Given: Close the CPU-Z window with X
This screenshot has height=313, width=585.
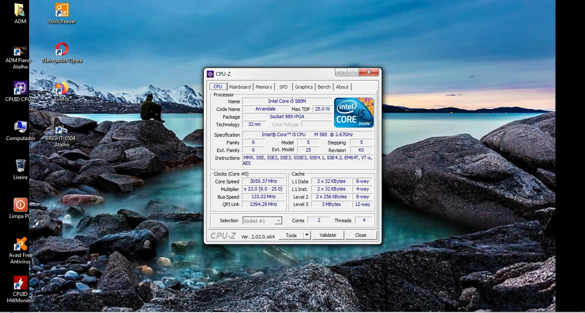Looking at the screenshot, I should [x=369, y=72].
